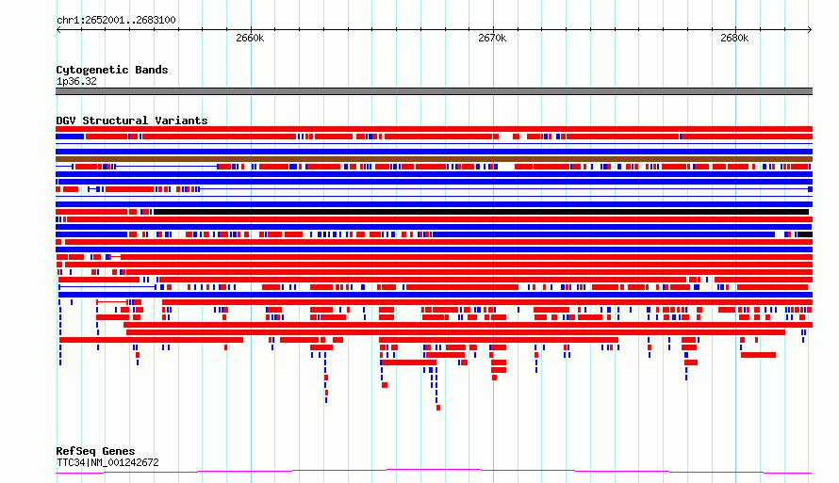Click the 2660k ruler tick label

coord(250,38)
